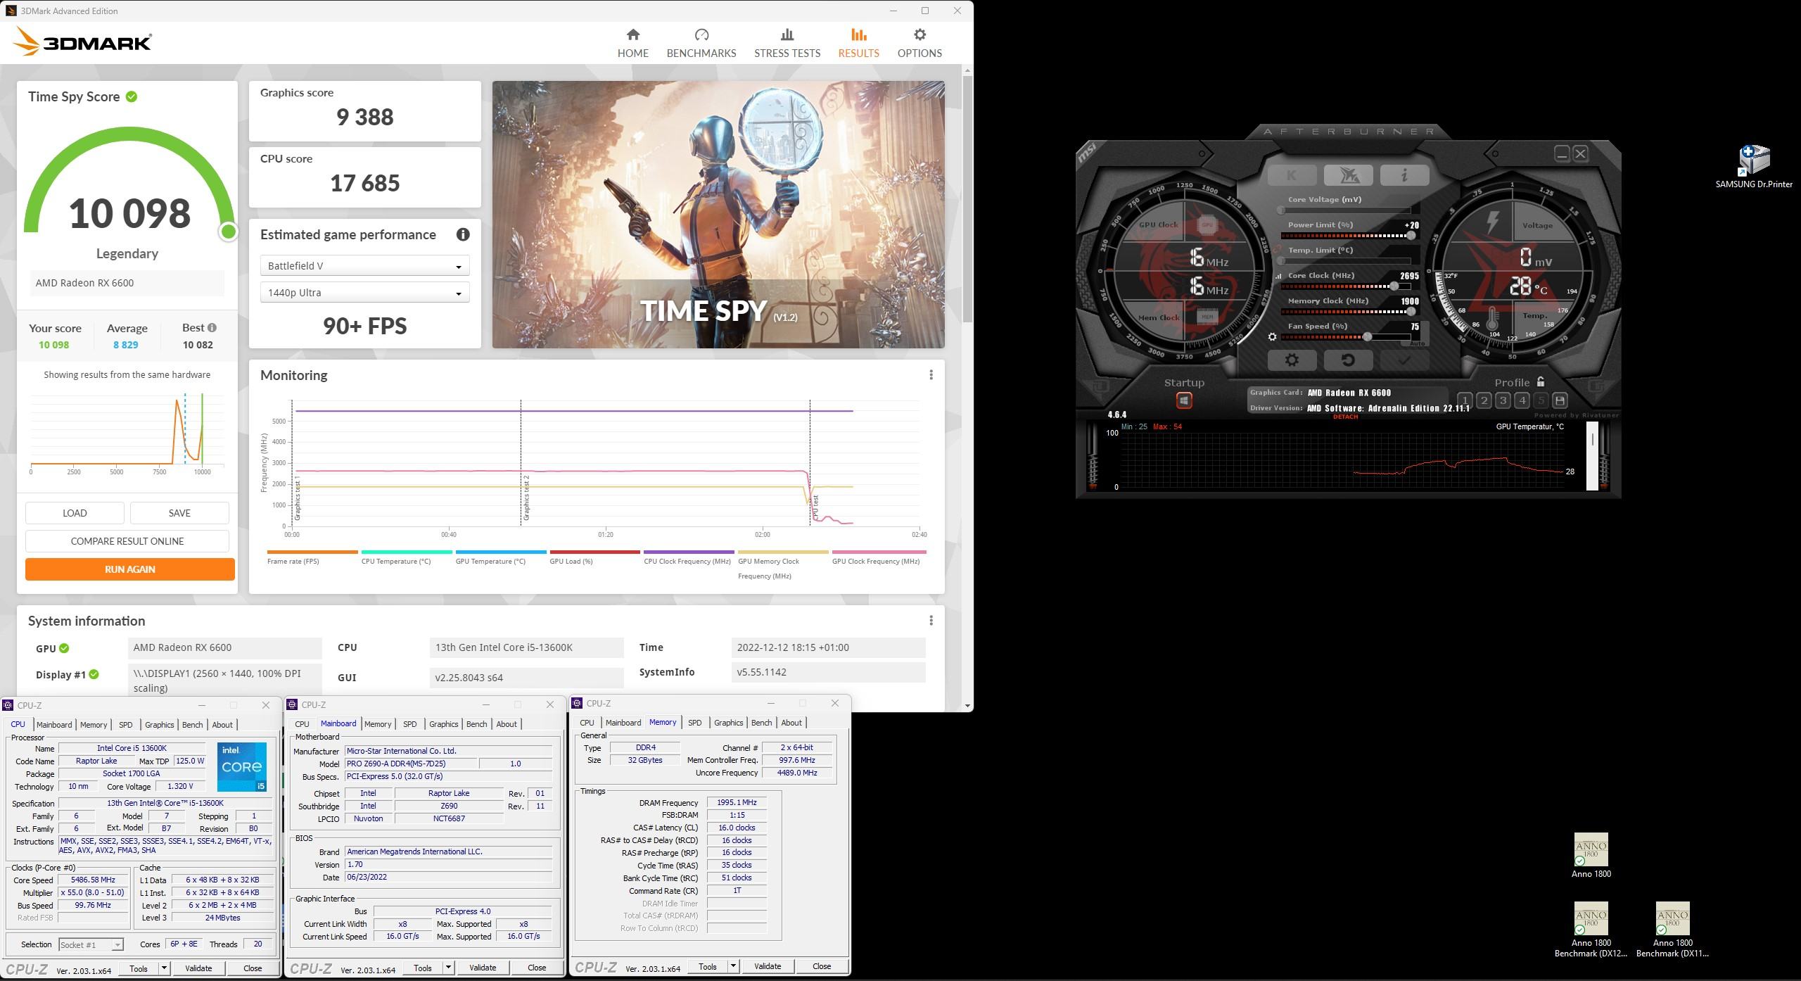This screenshot has height=981, width=1801.
Task: Open Afterburner settings gear button
Action: coord(1292,360)
